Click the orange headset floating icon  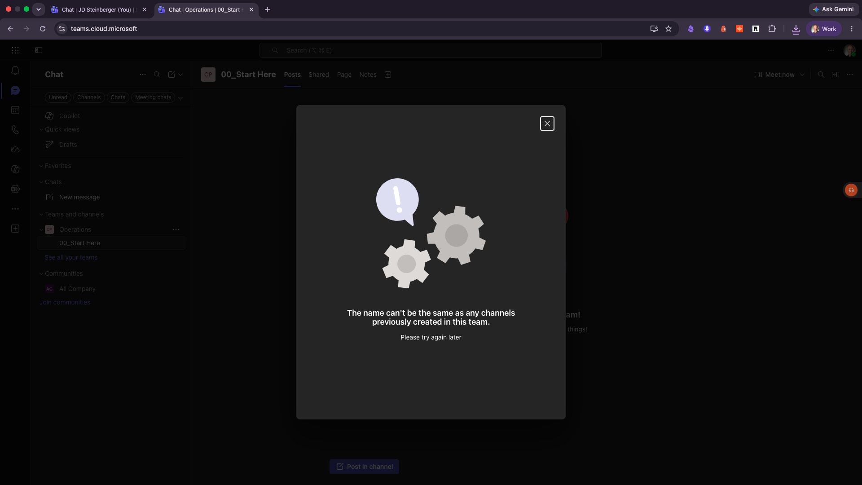[851, 190]
